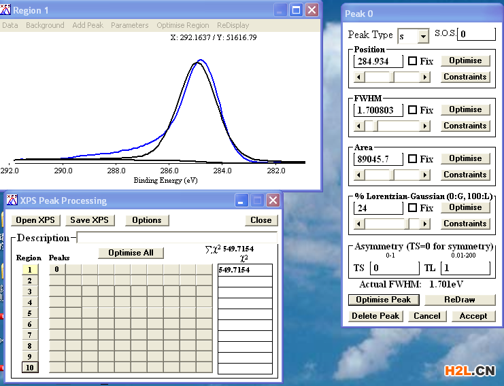The image size is (504, 386).
Task: Open the Background menu
Action: coord(45,25)
